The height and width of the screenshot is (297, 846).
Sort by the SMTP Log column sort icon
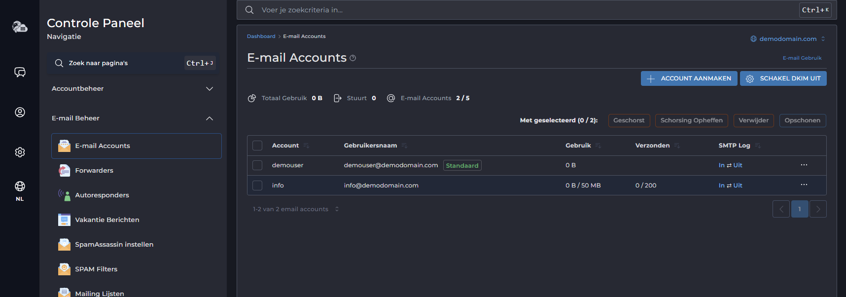tap(758, 146)
